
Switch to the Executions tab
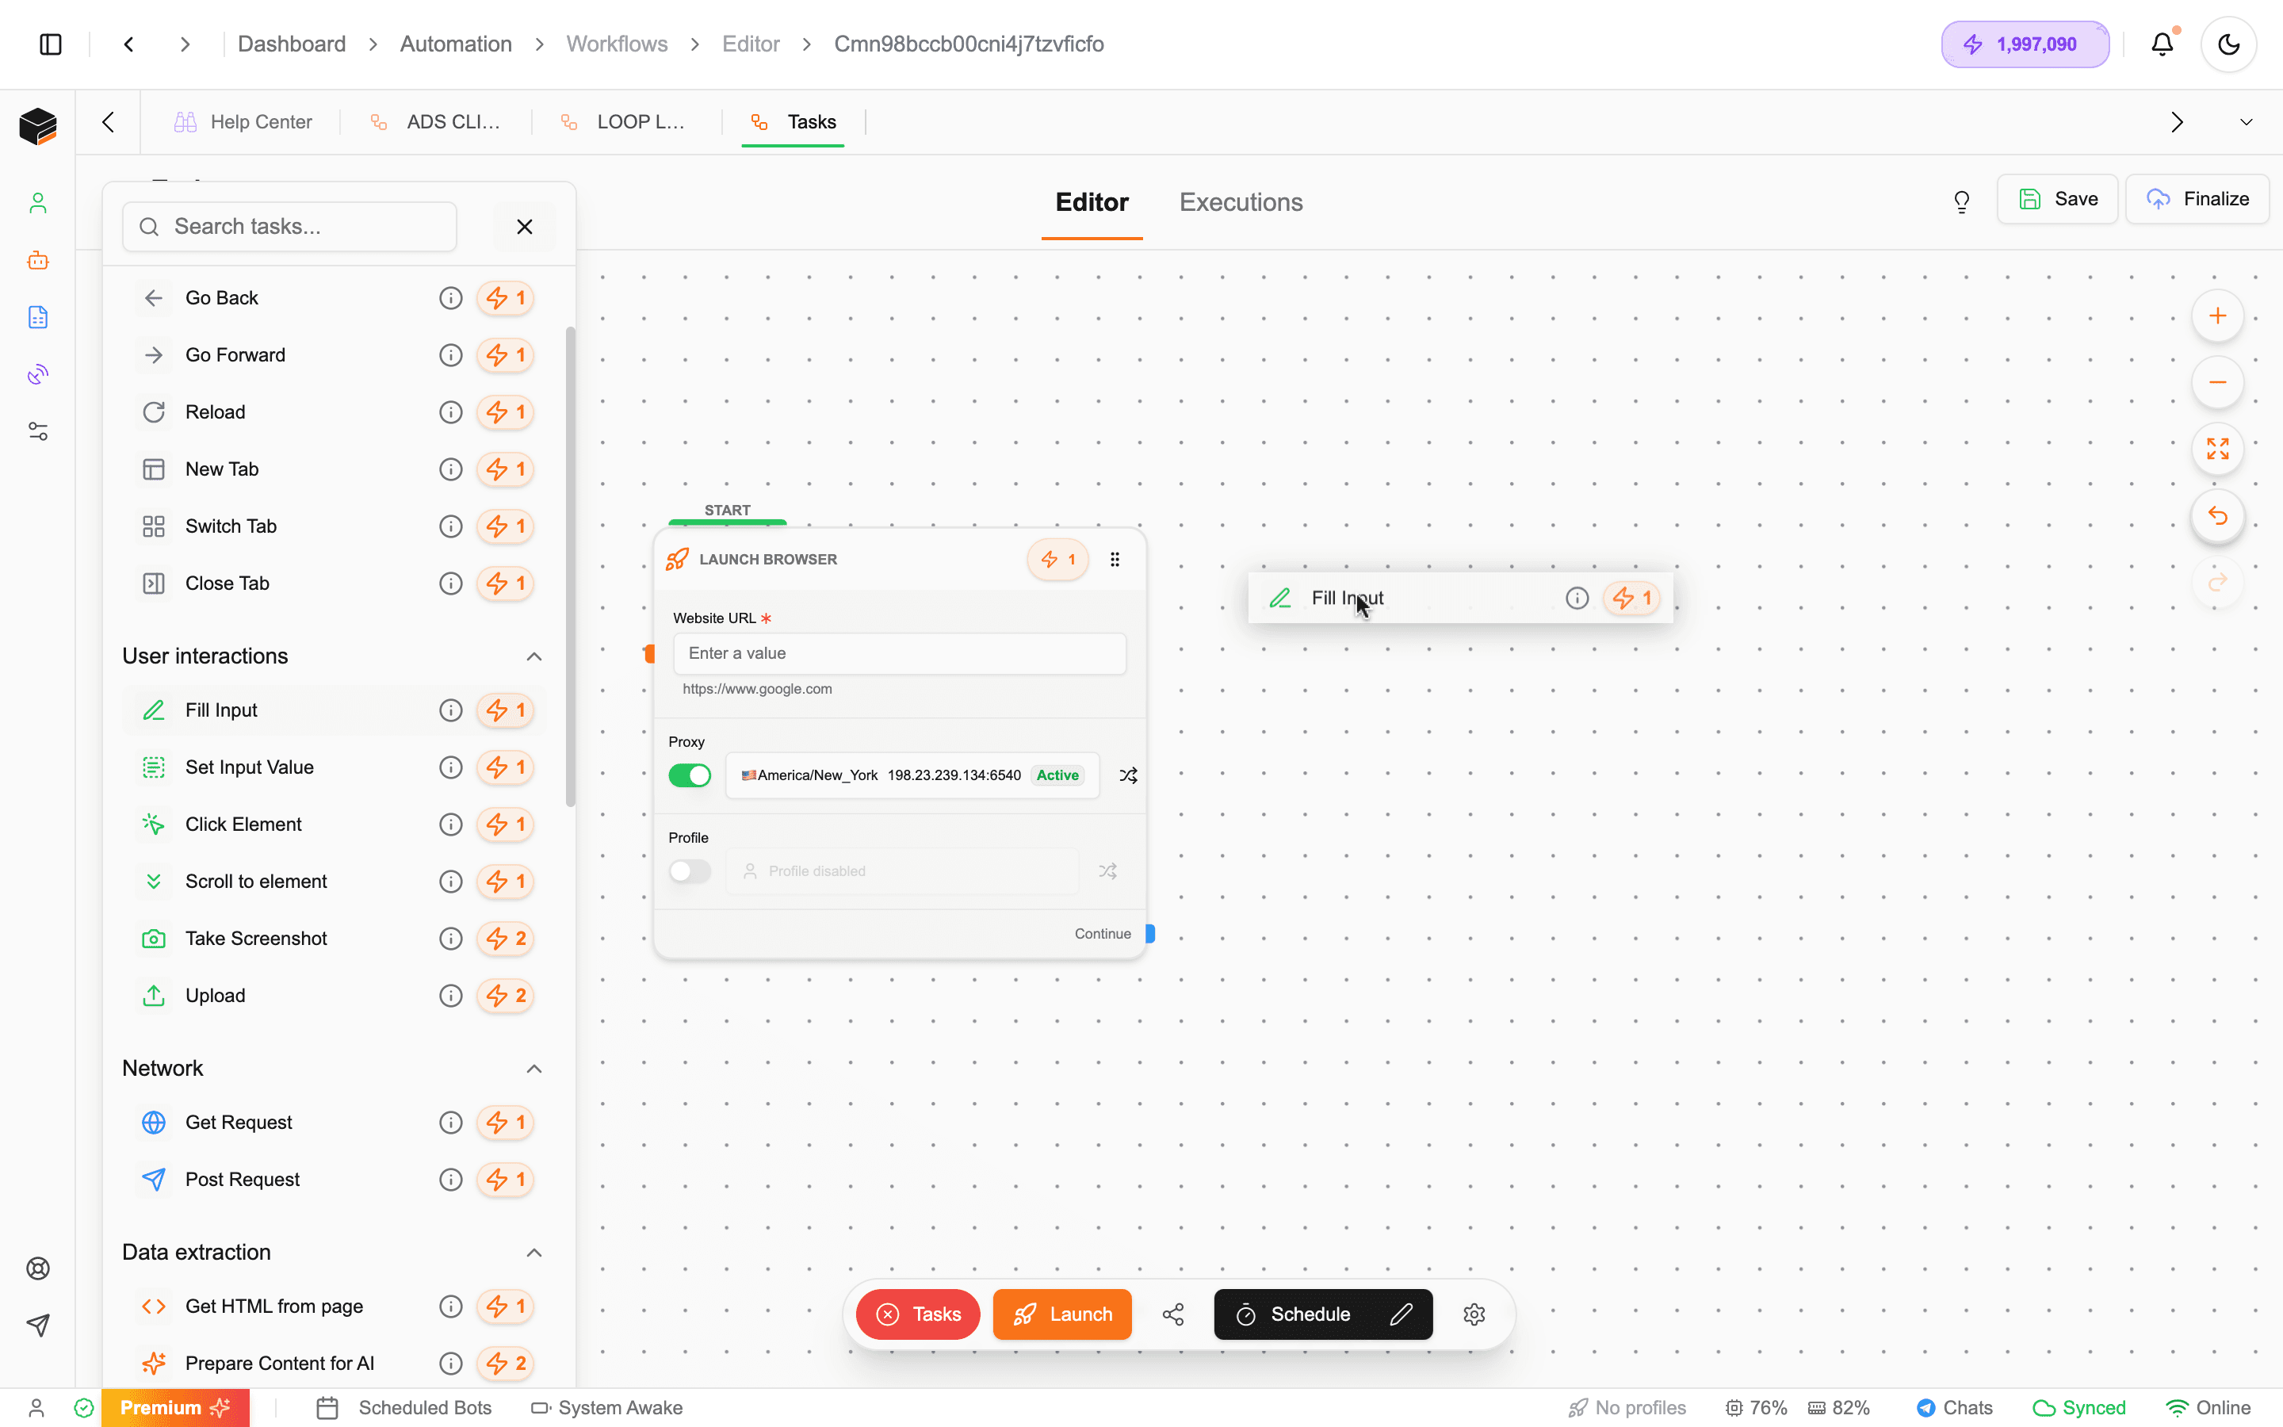coord(1240,202)
